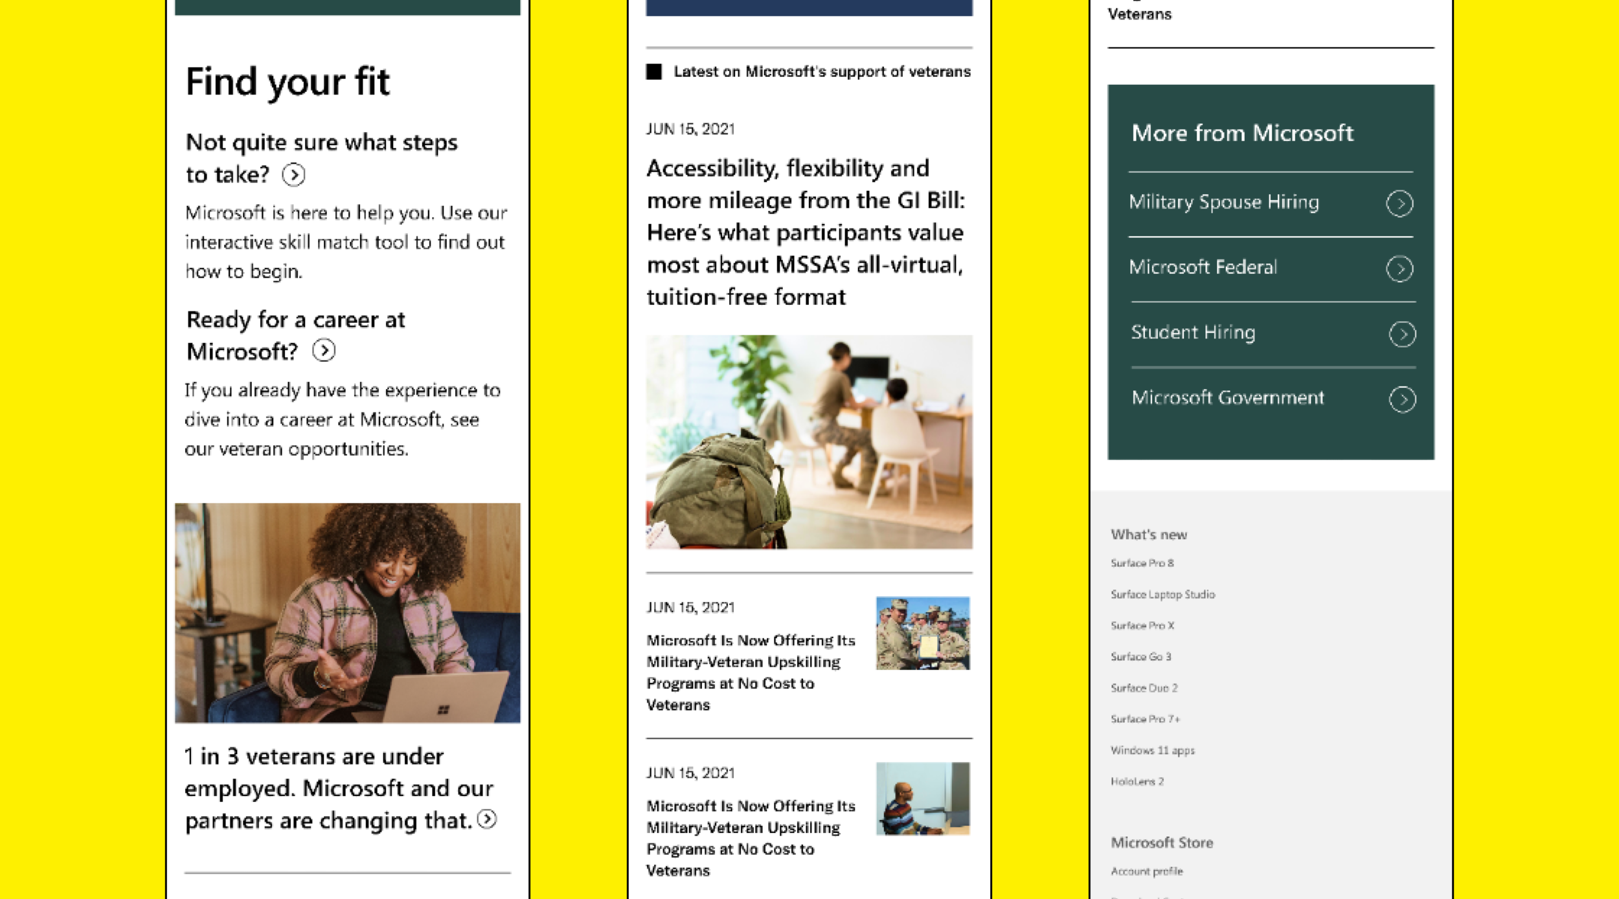Click 'JUN 15, 2021' date above GI Bill headline

[690, 129]
